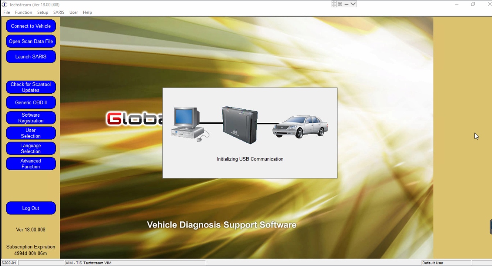Click the Techstream application icon in the title bar

pyautogui.click(x=4, y=4)
